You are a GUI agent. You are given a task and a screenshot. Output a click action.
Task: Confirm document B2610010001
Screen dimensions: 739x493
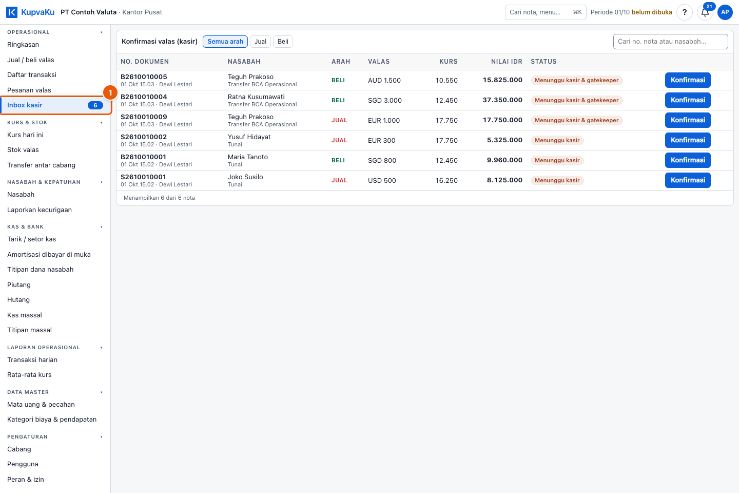click(688, 160)
